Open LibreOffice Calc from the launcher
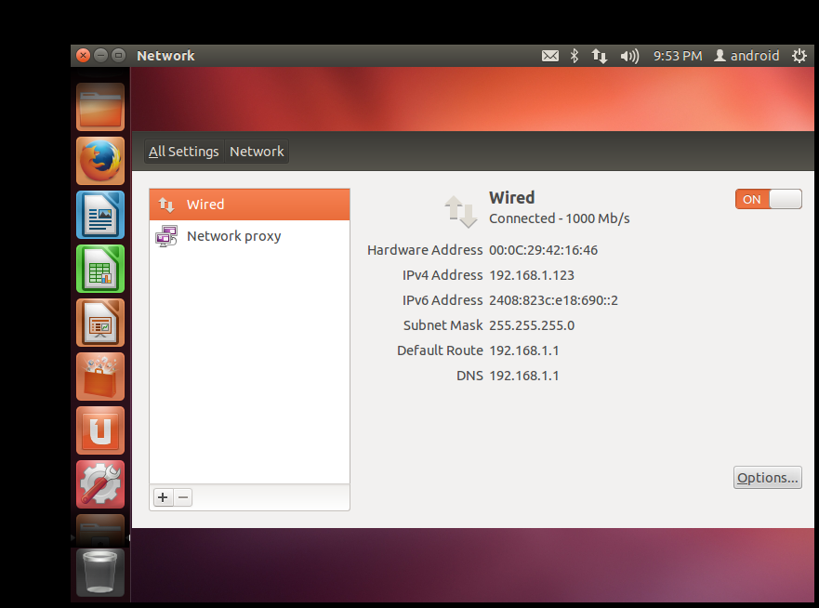 pos(100,269)
